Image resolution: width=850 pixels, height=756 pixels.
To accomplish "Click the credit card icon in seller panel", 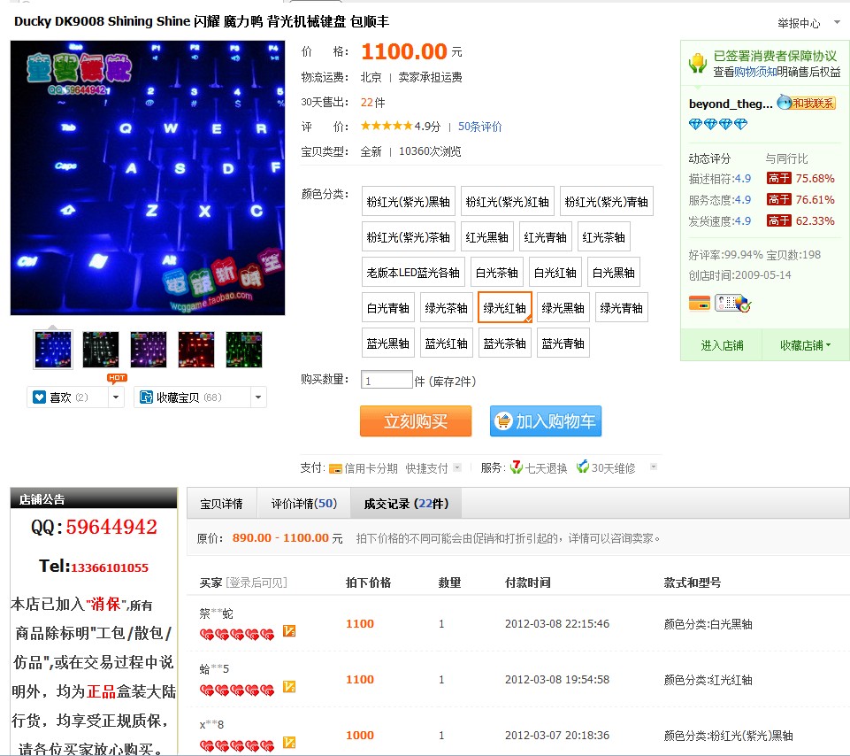I will point(700,303).
